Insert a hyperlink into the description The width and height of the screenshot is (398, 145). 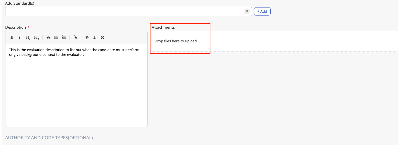point(75,37)
